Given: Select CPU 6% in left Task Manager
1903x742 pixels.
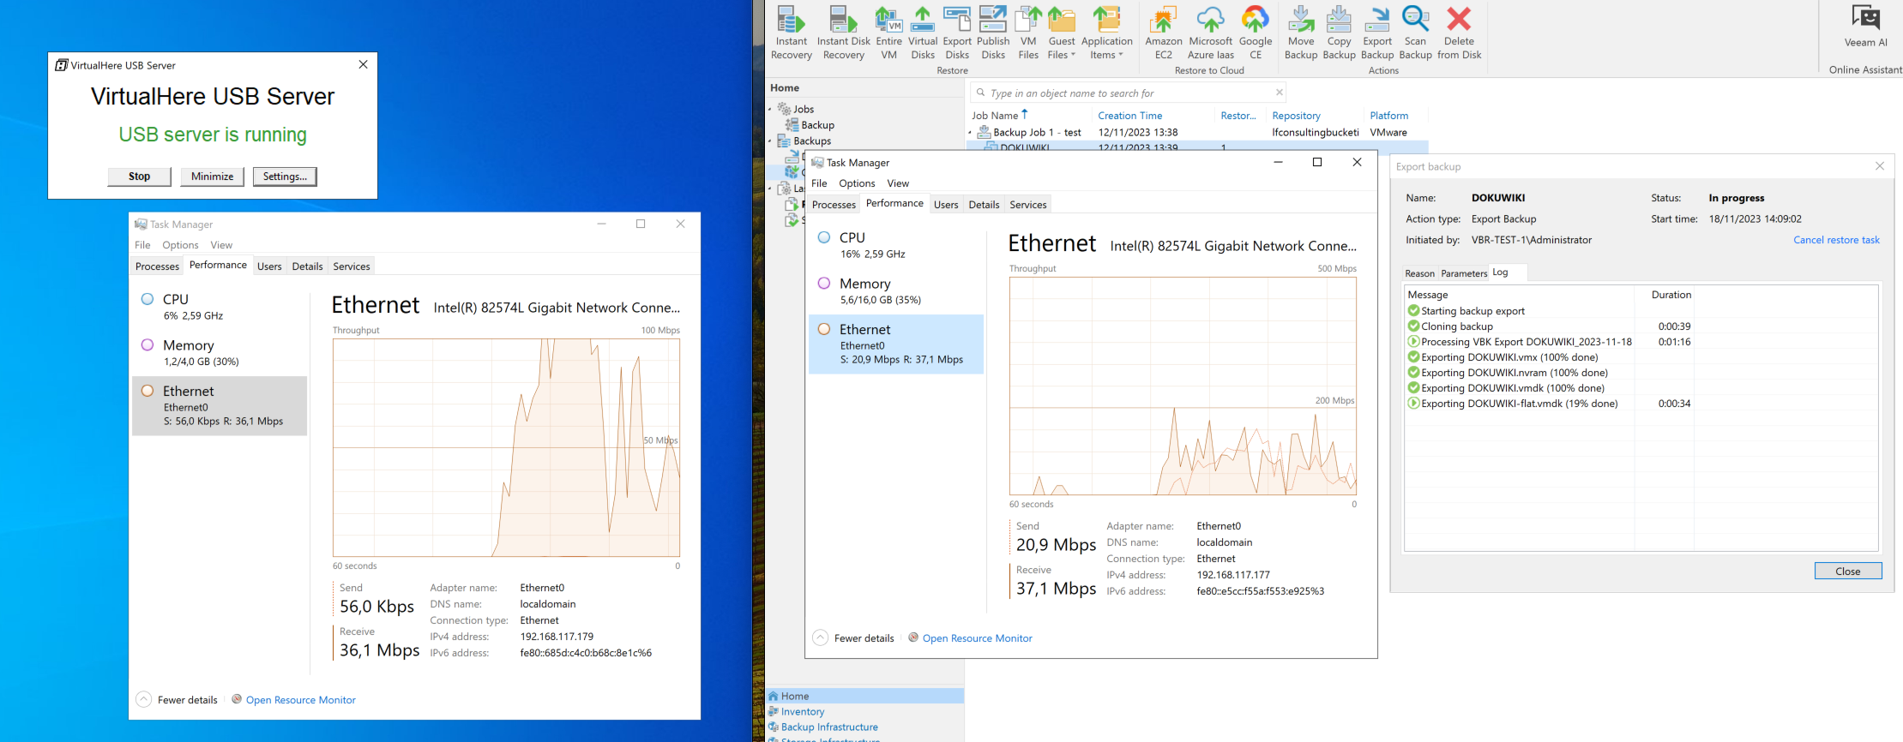Looking at the screenshot, I should [220, 307].
